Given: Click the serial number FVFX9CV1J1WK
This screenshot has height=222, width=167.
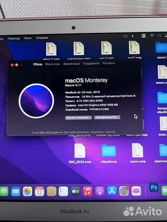Looking at the screenshot, I should [x=99, y=109].
